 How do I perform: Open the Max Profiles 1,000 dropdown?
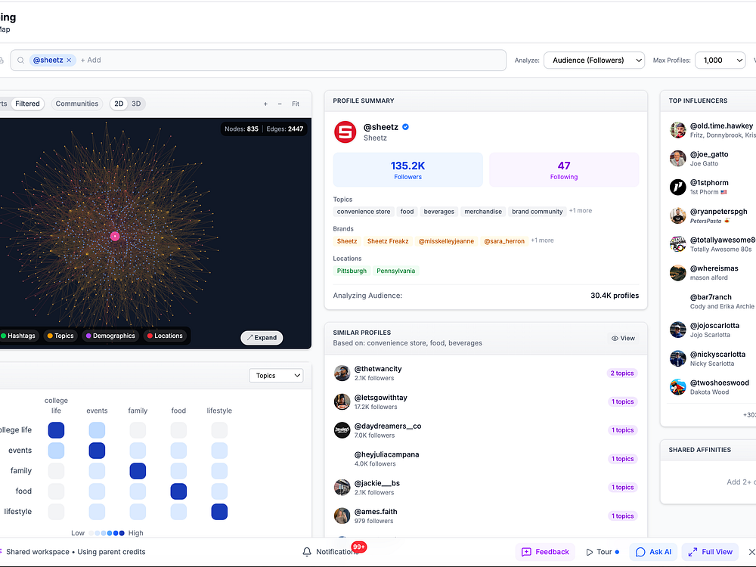[720, 60]
